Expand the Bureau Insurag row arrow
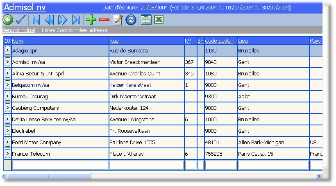Image resolution: width=336 pixels, height=186 pixels. point(7,96)
